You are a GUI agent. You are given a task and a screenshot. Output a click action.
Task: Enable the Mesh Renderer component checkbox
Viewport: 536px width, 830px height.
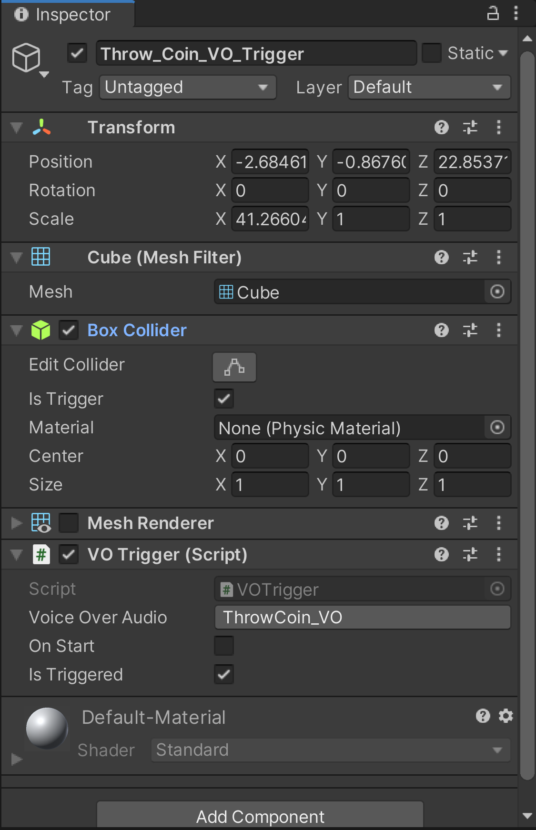[x=69, y=523]
